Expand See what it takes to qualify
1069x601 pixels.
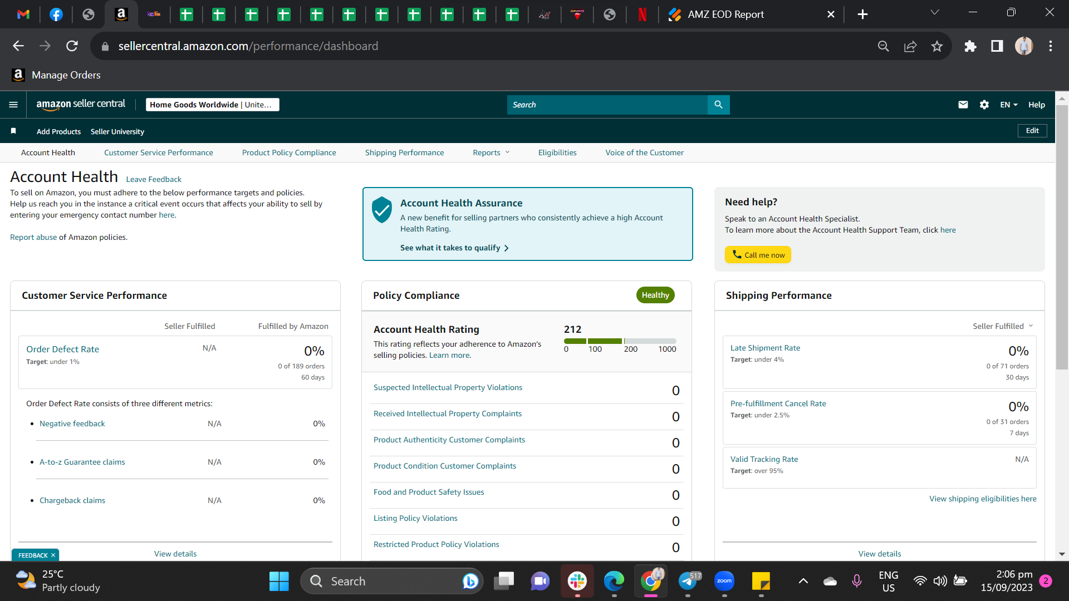[x=454, y=248]
